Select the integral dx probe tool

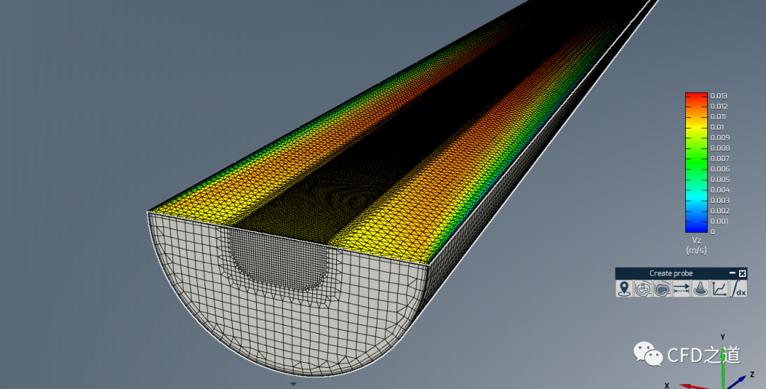(x=738, y=289)
